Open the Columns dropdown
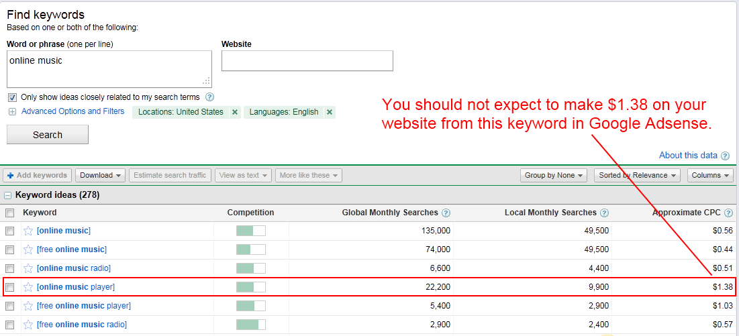 710,175
